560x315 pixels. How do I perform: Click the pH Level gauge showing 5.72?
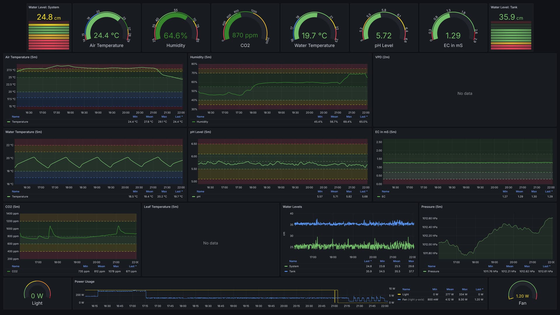click(x=384, y=29)
